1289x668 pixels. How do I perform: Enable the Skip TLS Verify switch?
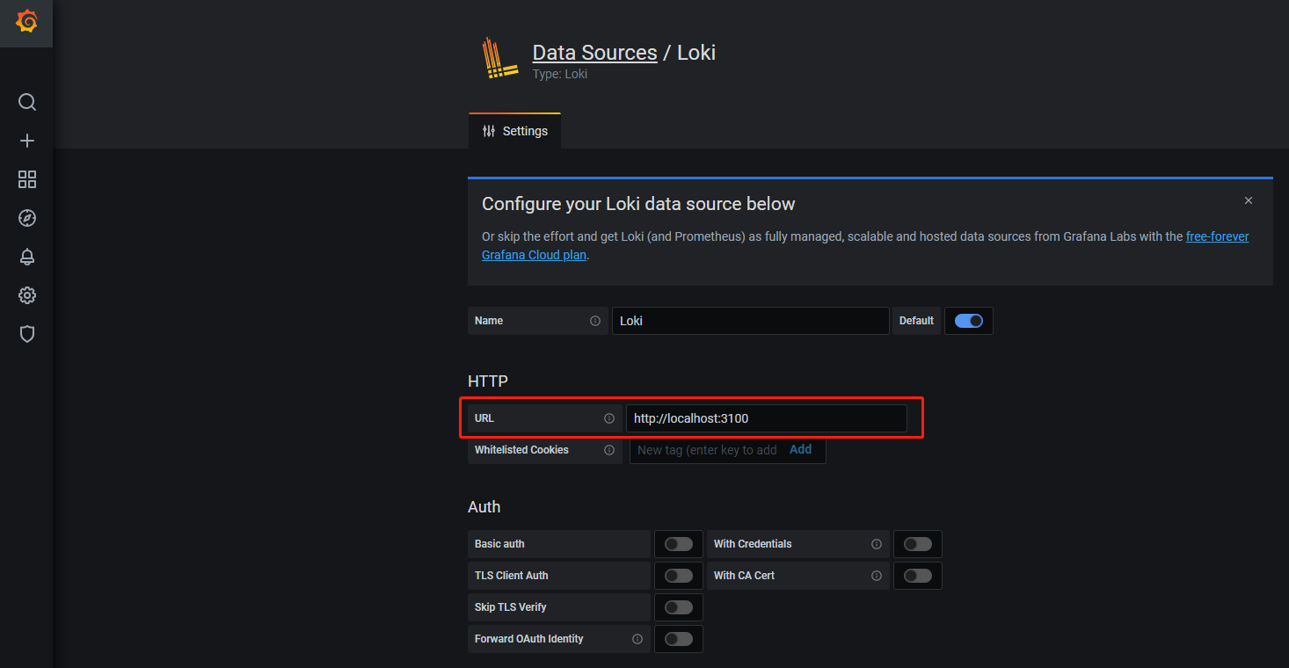(x=679, y=607)
